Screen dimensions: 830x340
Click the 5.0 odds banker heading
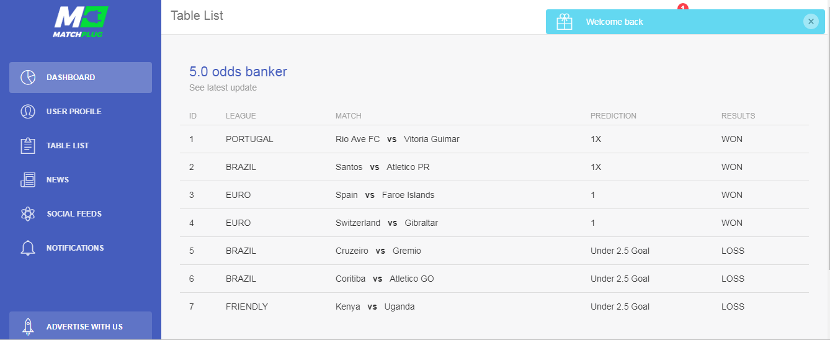click(x=238, y=72)
